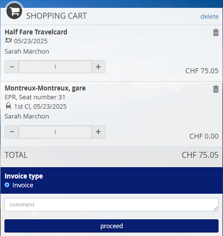This screenshot has height=236, width=223.
Task: Click the seat icon beside 1st Cl
Action: tap(8, 106)
